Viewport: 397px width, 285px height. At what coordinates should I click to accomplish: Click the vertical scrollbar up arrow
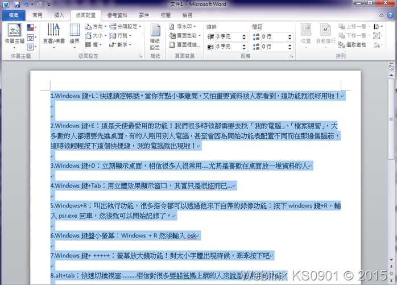(x=391, y=75)
